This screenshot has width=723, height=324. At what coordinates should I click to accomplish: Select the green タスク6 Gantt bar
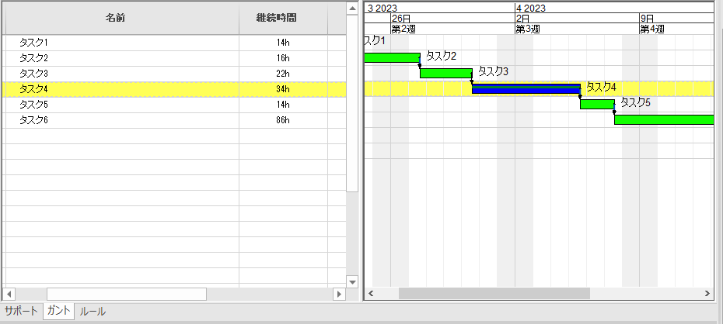click(x=664, y=120)
